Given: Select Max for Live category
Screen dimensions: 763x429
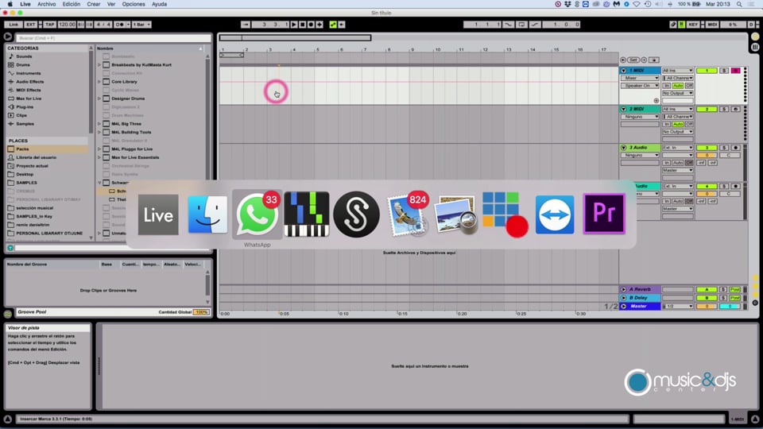Looking at the screenshot, I should 29,99.
